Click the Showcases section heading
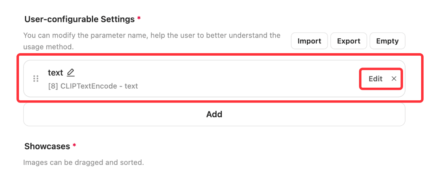Viewport: 446px width, 175px height. [47, 146]
